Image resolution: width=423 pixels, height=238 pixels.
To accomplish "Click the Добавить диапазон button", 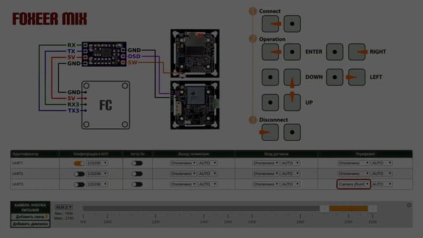I will [x=30, y=224].
